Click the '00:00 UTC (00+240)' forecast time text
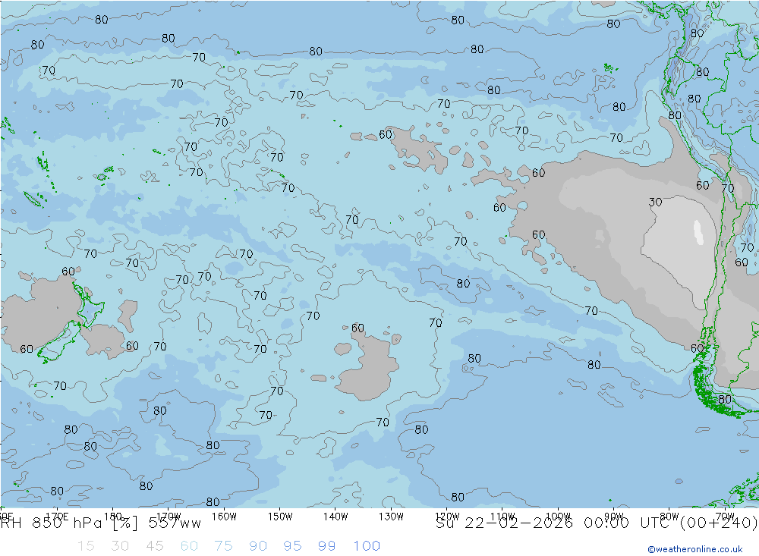This screenshot has height=556, width=759. pos(671,523)
